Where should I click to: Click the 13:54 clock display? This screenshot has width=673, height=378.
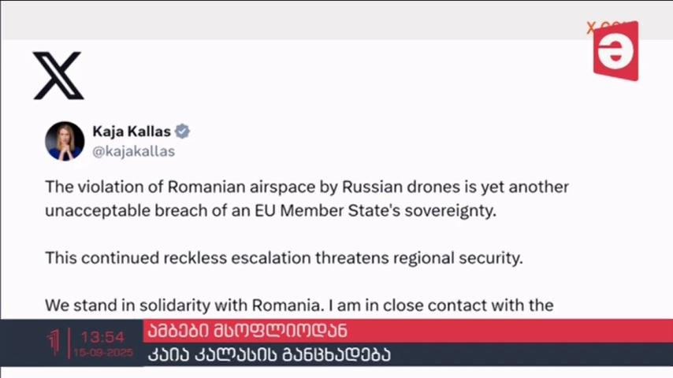103,337
